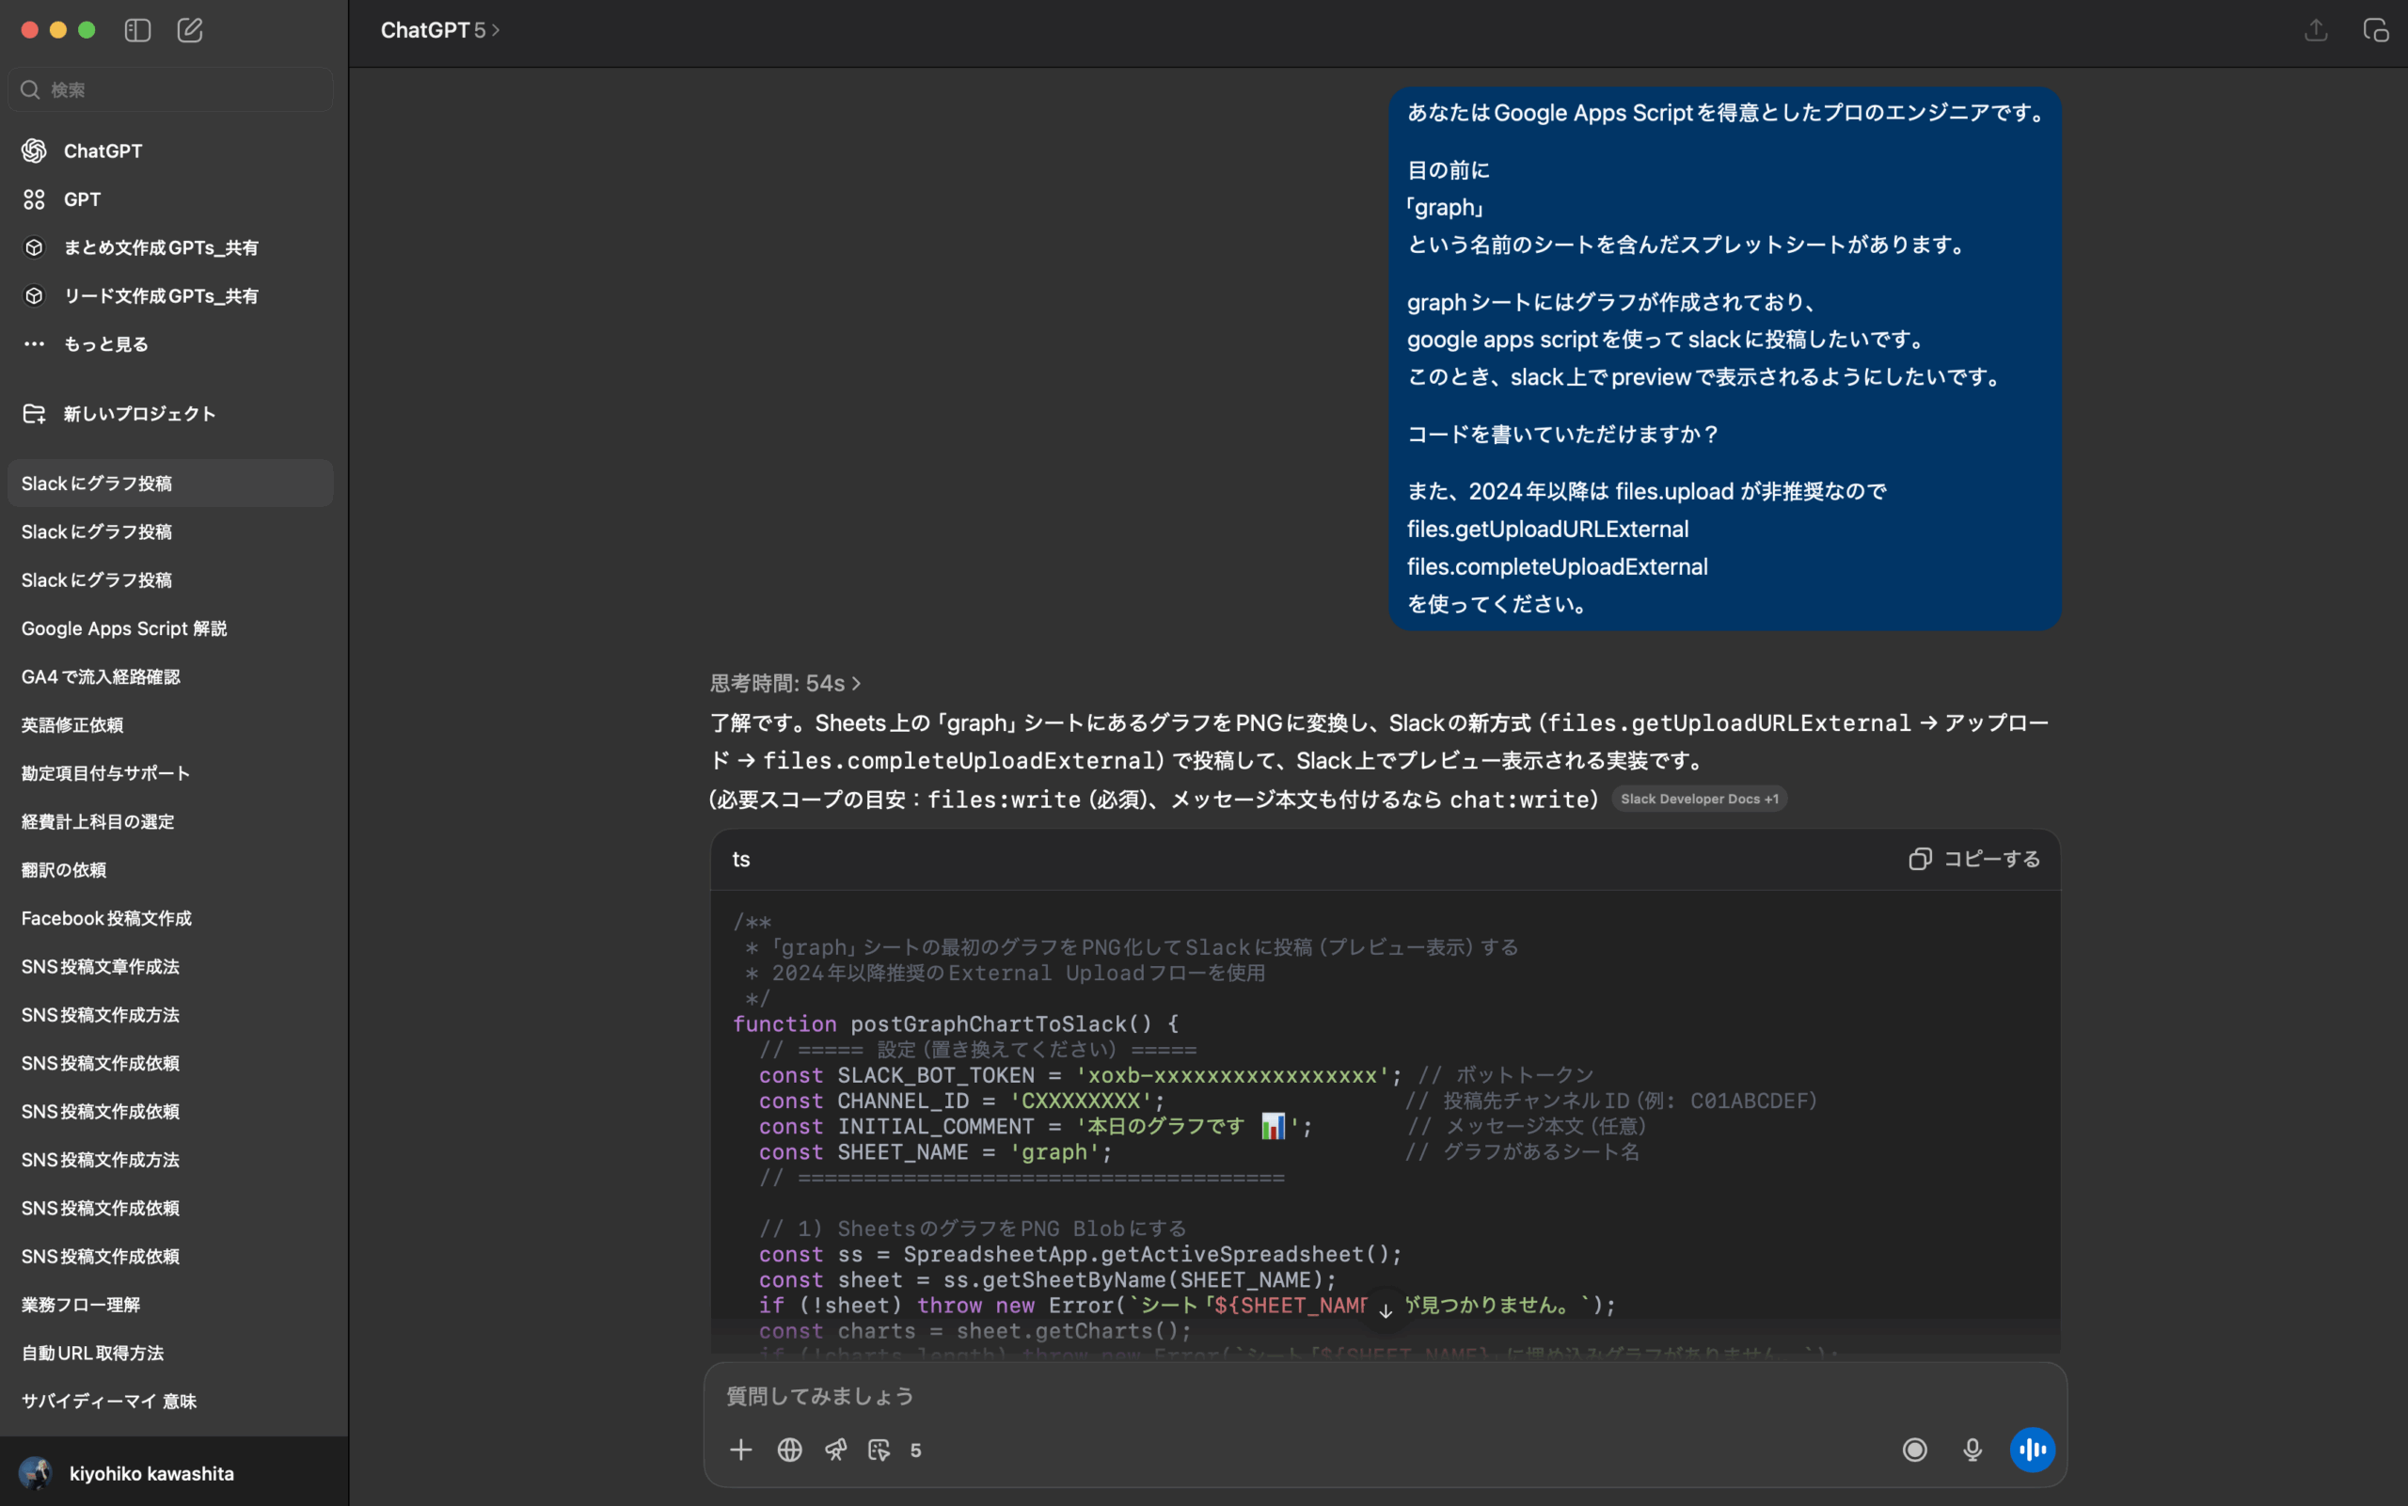Start a new chat with compose icon

(189, 30)
